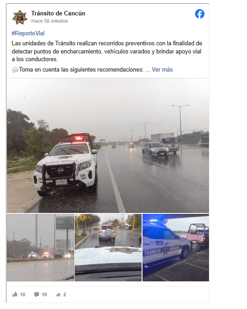Image resolution: width=247 pixels, height=309 pixels.
Task: Click the share count number 2
Action: (x=65, y=295)
